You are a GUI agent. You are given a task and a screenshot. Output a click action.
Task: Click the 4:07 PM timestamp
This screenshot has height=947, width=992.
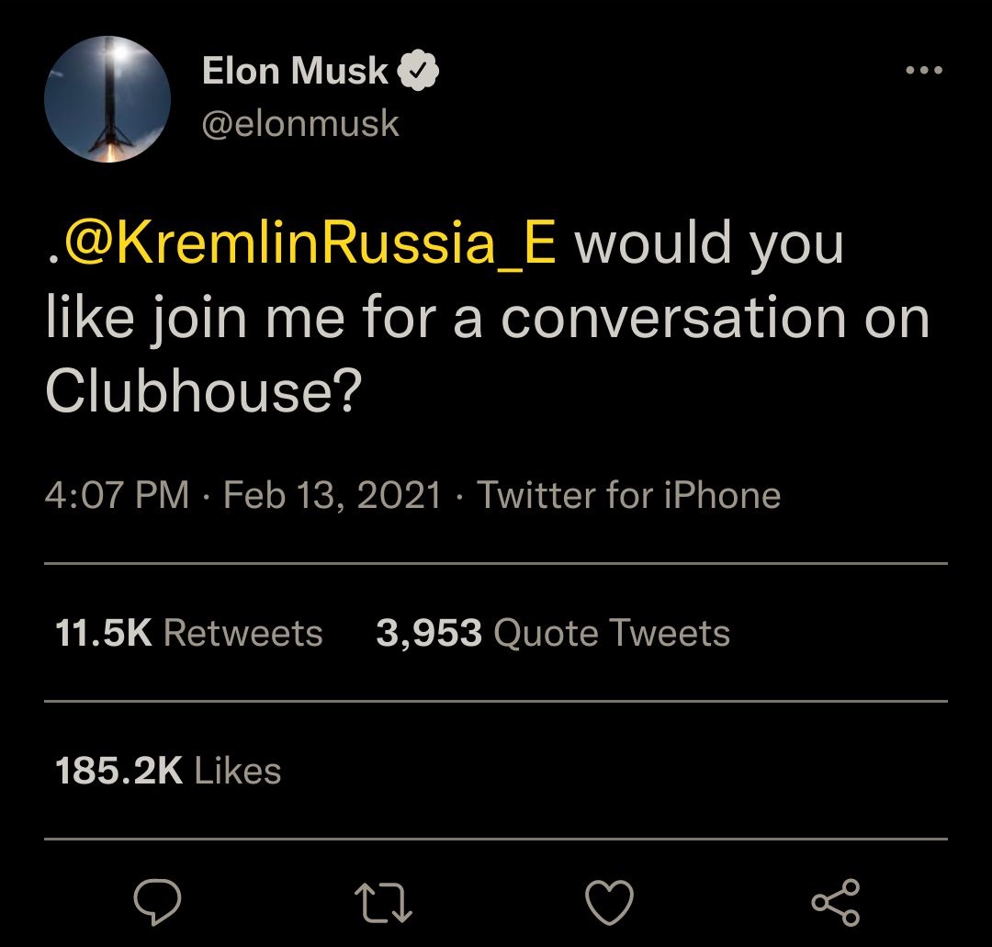click(x=116, y=496)
